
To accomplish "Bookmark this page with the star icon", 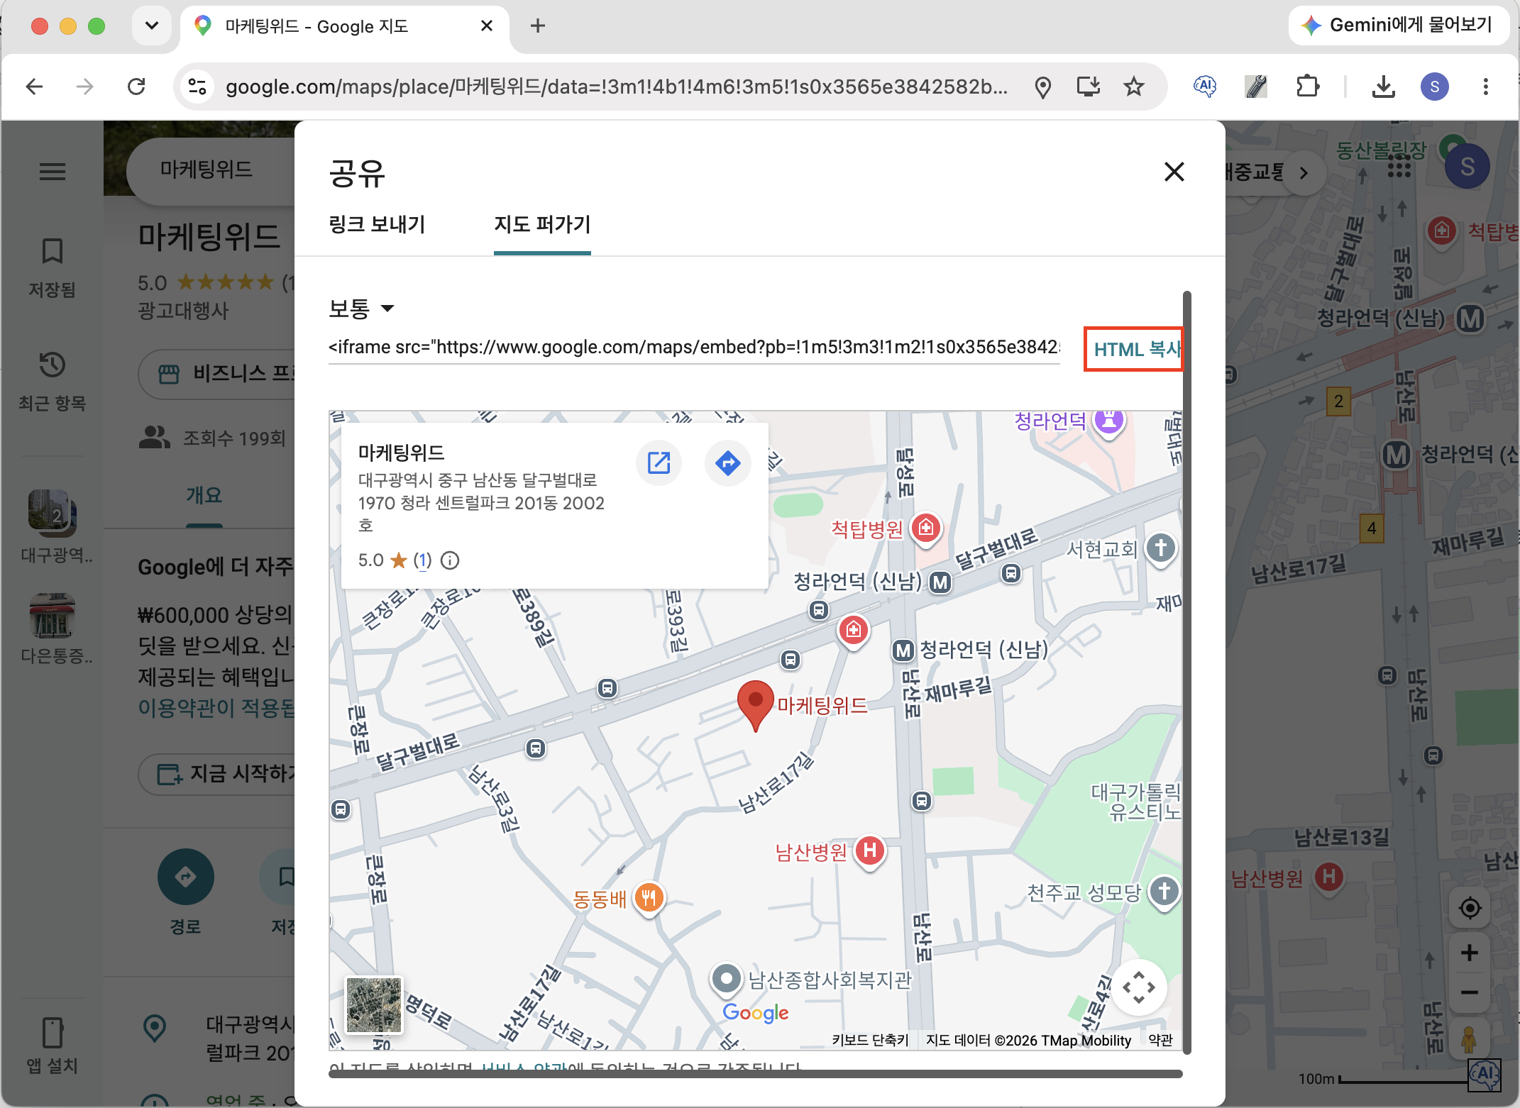I will (1134, 87).
